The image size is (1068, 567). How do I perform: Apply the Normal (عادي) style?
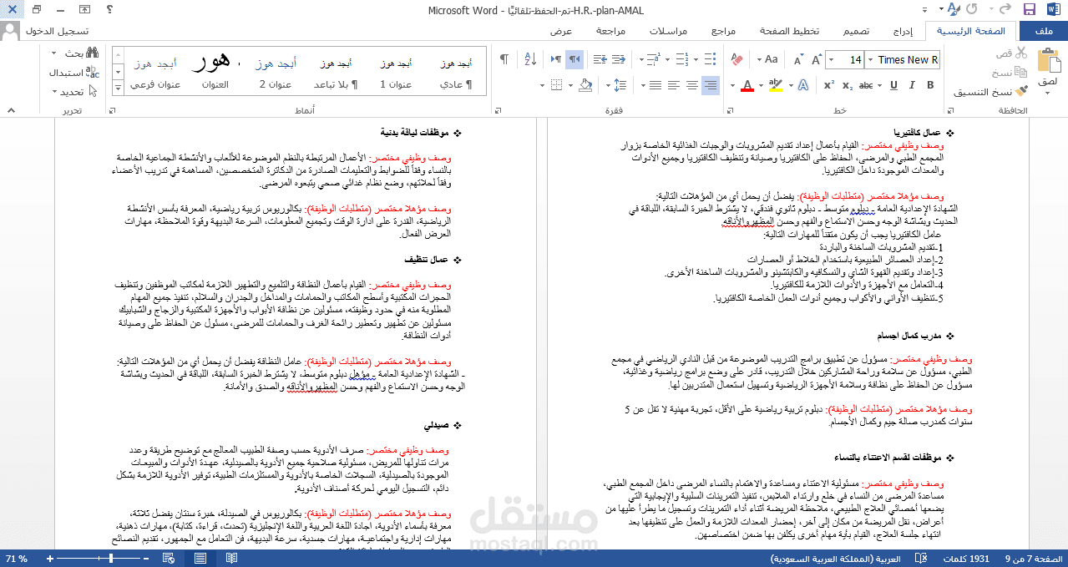455,73
